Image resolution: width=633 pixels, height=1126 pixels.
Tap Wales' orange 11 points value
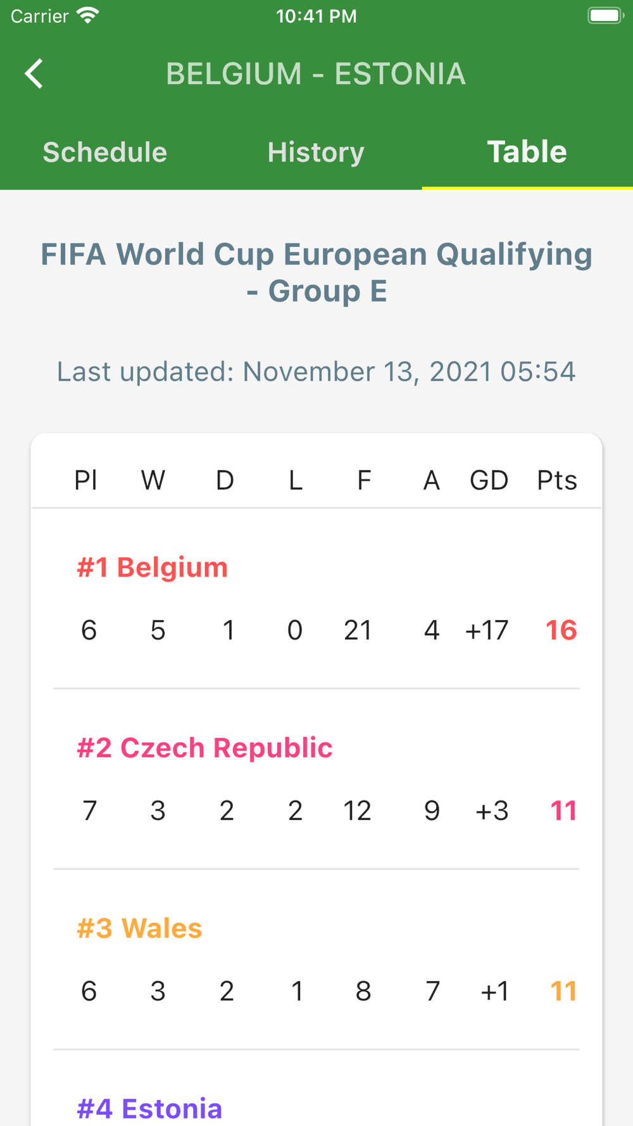[563, 991]
